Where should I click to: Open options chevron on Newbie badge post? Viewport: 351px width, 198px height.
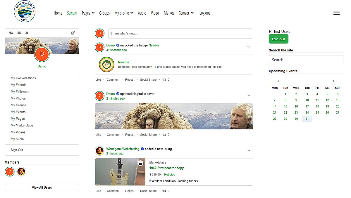point(249,47)
